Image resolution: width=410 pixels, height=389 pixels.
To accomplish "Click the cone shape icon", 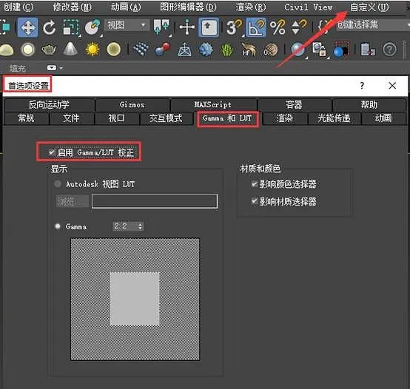I will click(x=70, y=49).
